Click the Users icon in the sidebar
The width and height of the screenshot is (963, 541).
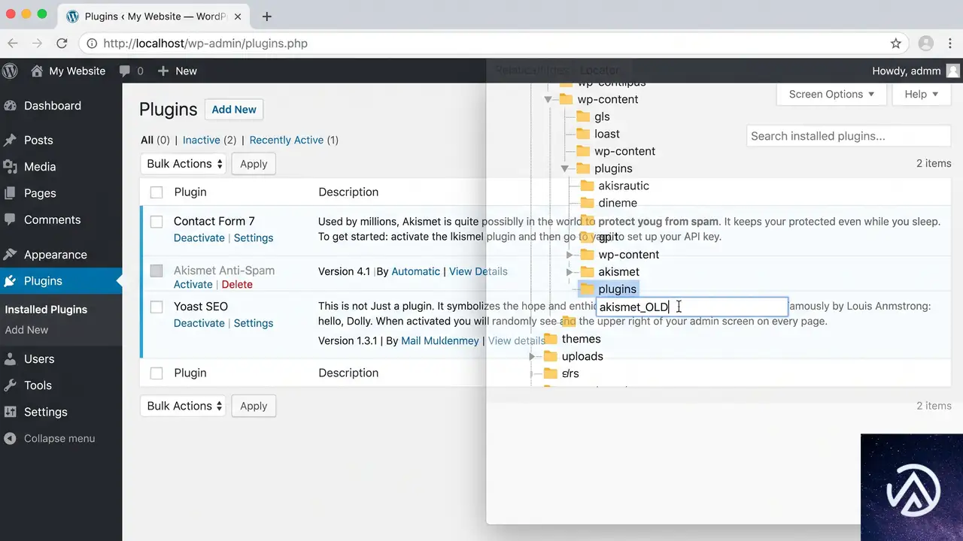coord(11,359)
